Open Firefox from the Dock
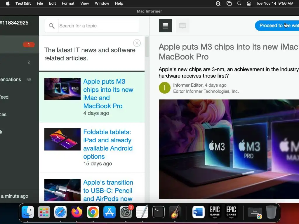The image size is (299, 224). [77, 212]
